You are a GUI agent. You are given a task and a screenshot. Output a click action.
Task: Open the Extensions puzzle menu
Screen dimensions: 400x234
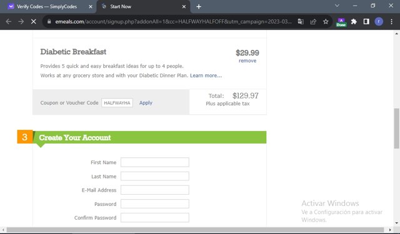point(354,22)
